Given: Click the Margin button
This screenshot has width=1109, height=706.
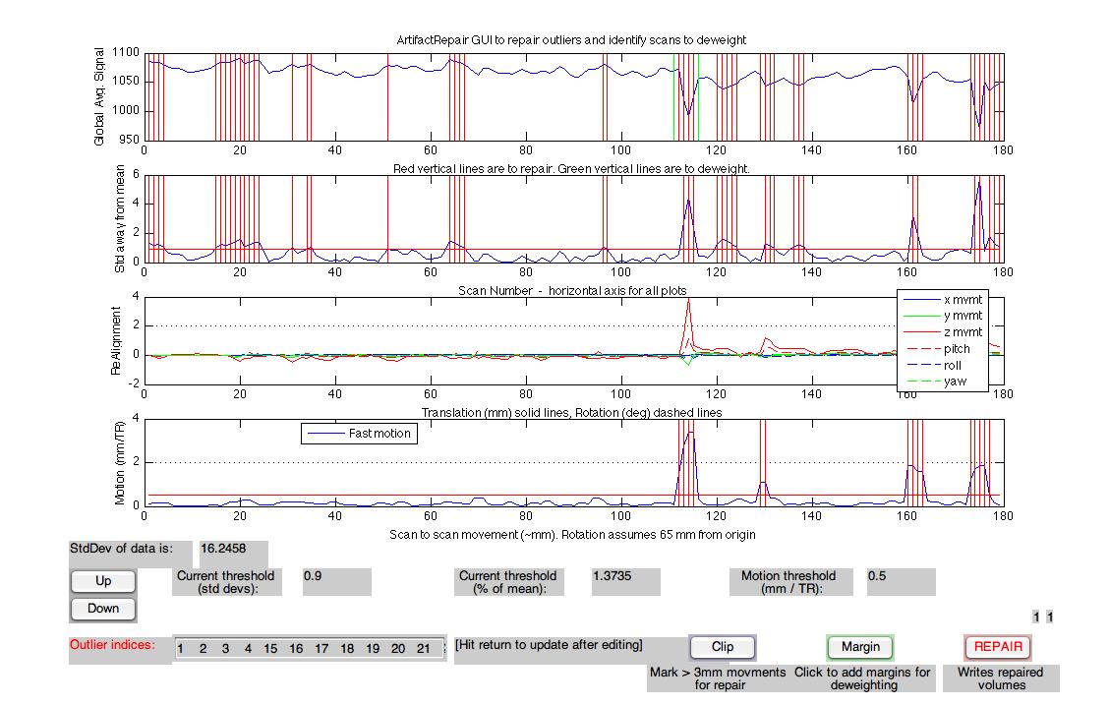Looking at the screenshot, I should (x=860, y=647).
